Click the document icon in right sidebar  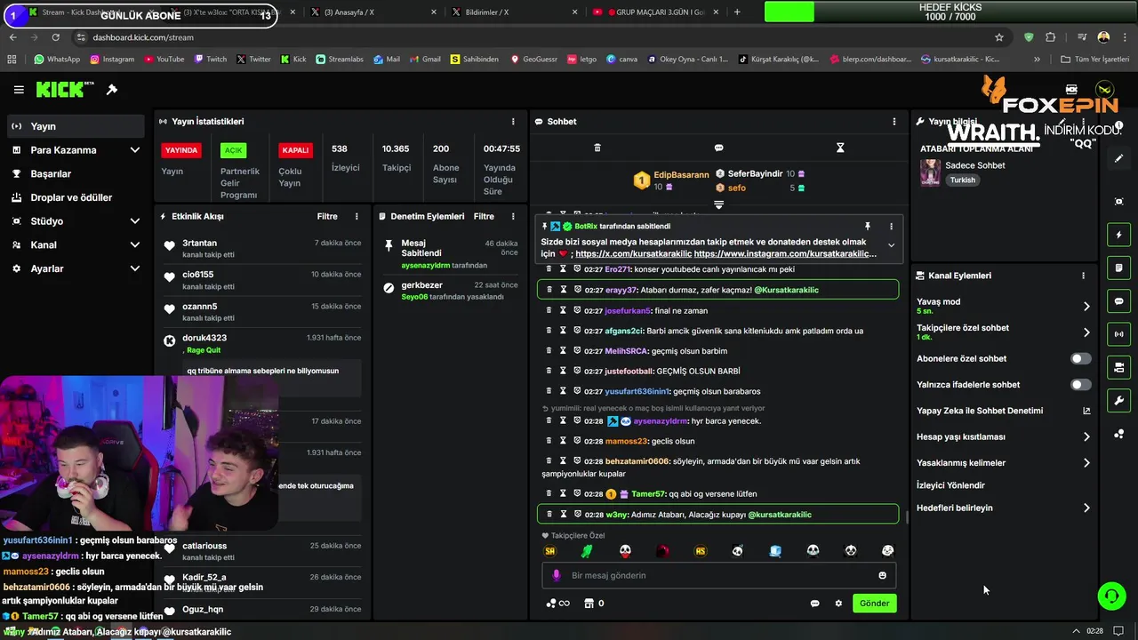(x=1119, y=268)
